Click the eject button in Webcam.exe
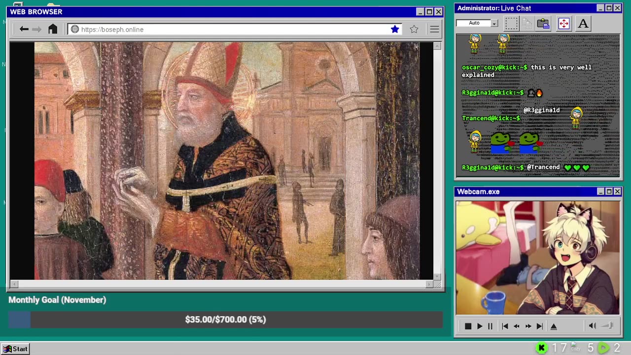Viewport: 631px width, 355px height. pos(554,326)
